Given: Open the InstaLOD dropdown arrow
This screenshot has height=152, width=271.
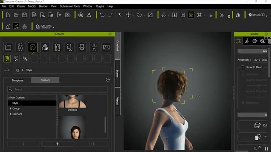Looking at the screenshot, I should (267, 16).
